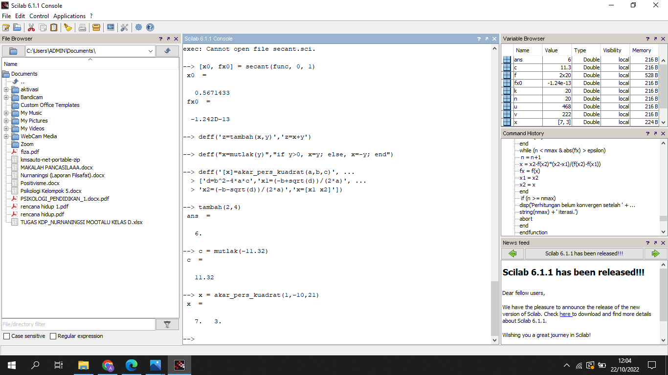Image resolution: width=668 pixels, height=375 pixels.
Task: Click the here link in news feed
Action: point(565,314)
